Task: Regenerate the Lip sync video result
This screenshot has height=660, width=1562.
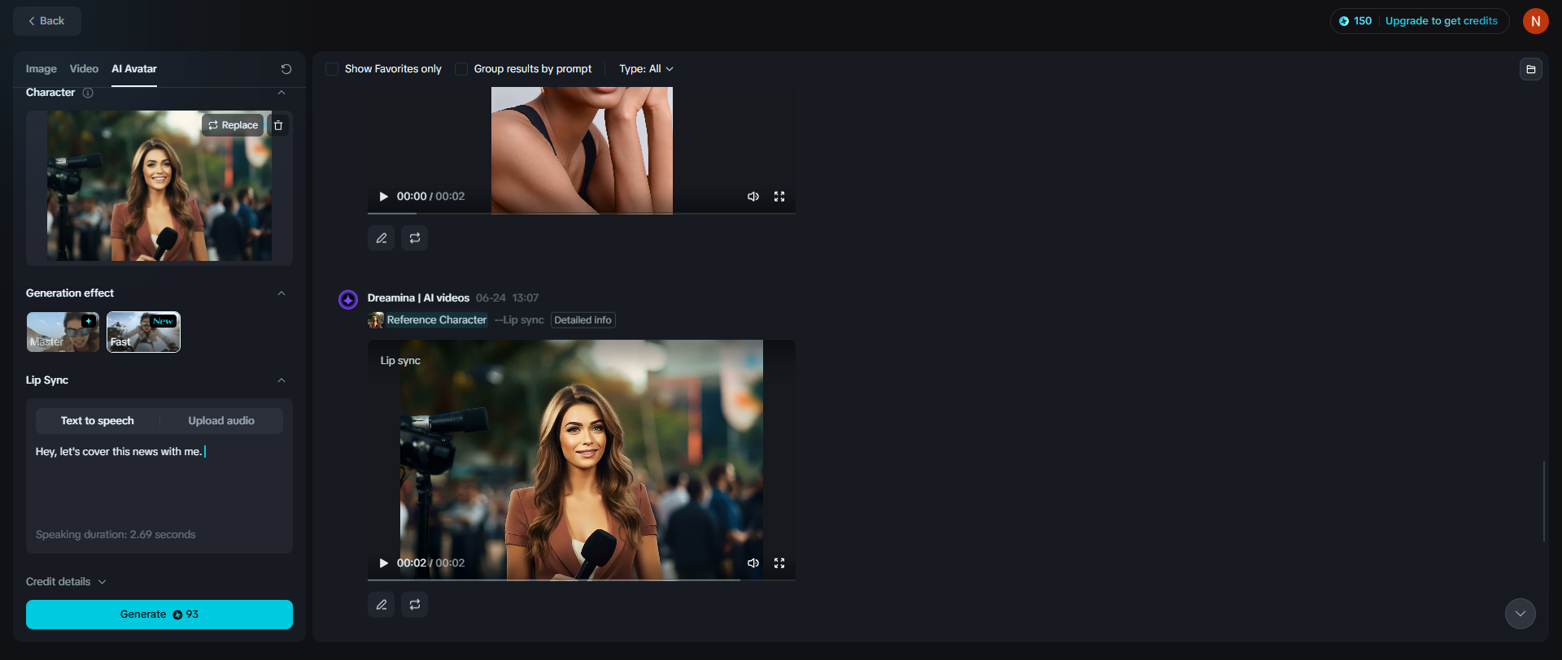Action: point(415,605)
